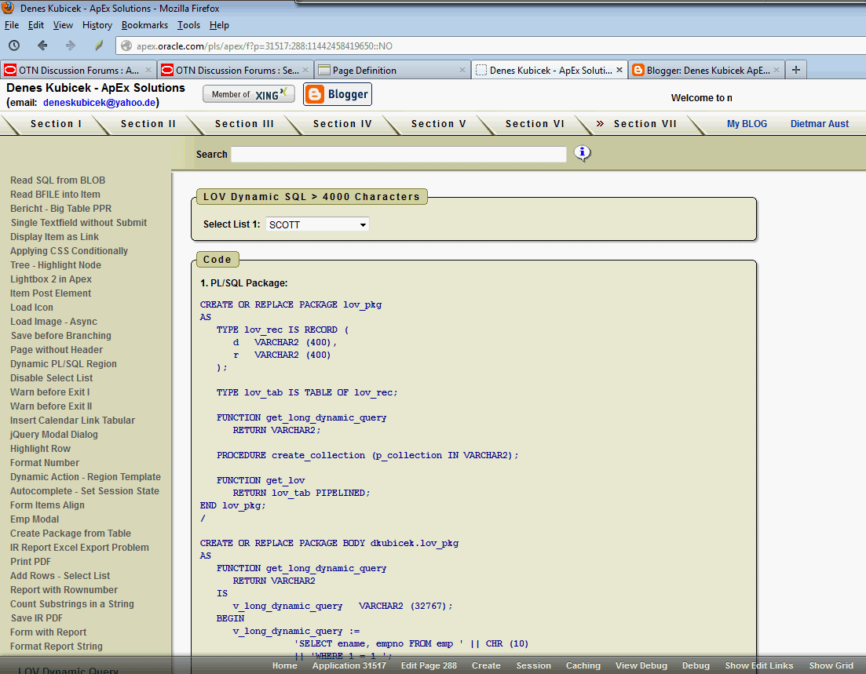Open the Tools menu

(x=188, y=25)
